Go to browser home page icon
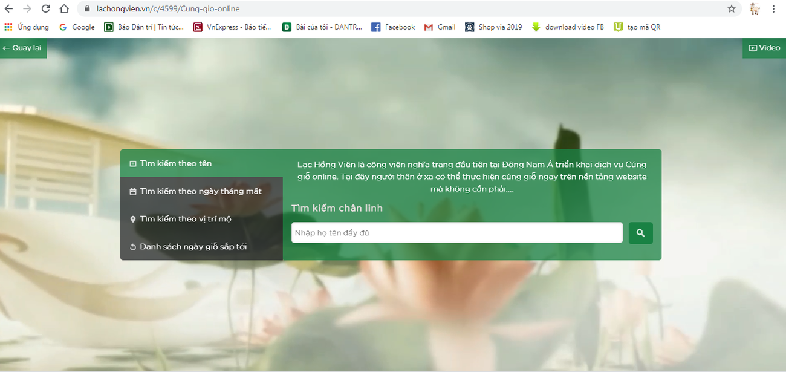The width and height of the screenshot is (786, 372). 64,9
